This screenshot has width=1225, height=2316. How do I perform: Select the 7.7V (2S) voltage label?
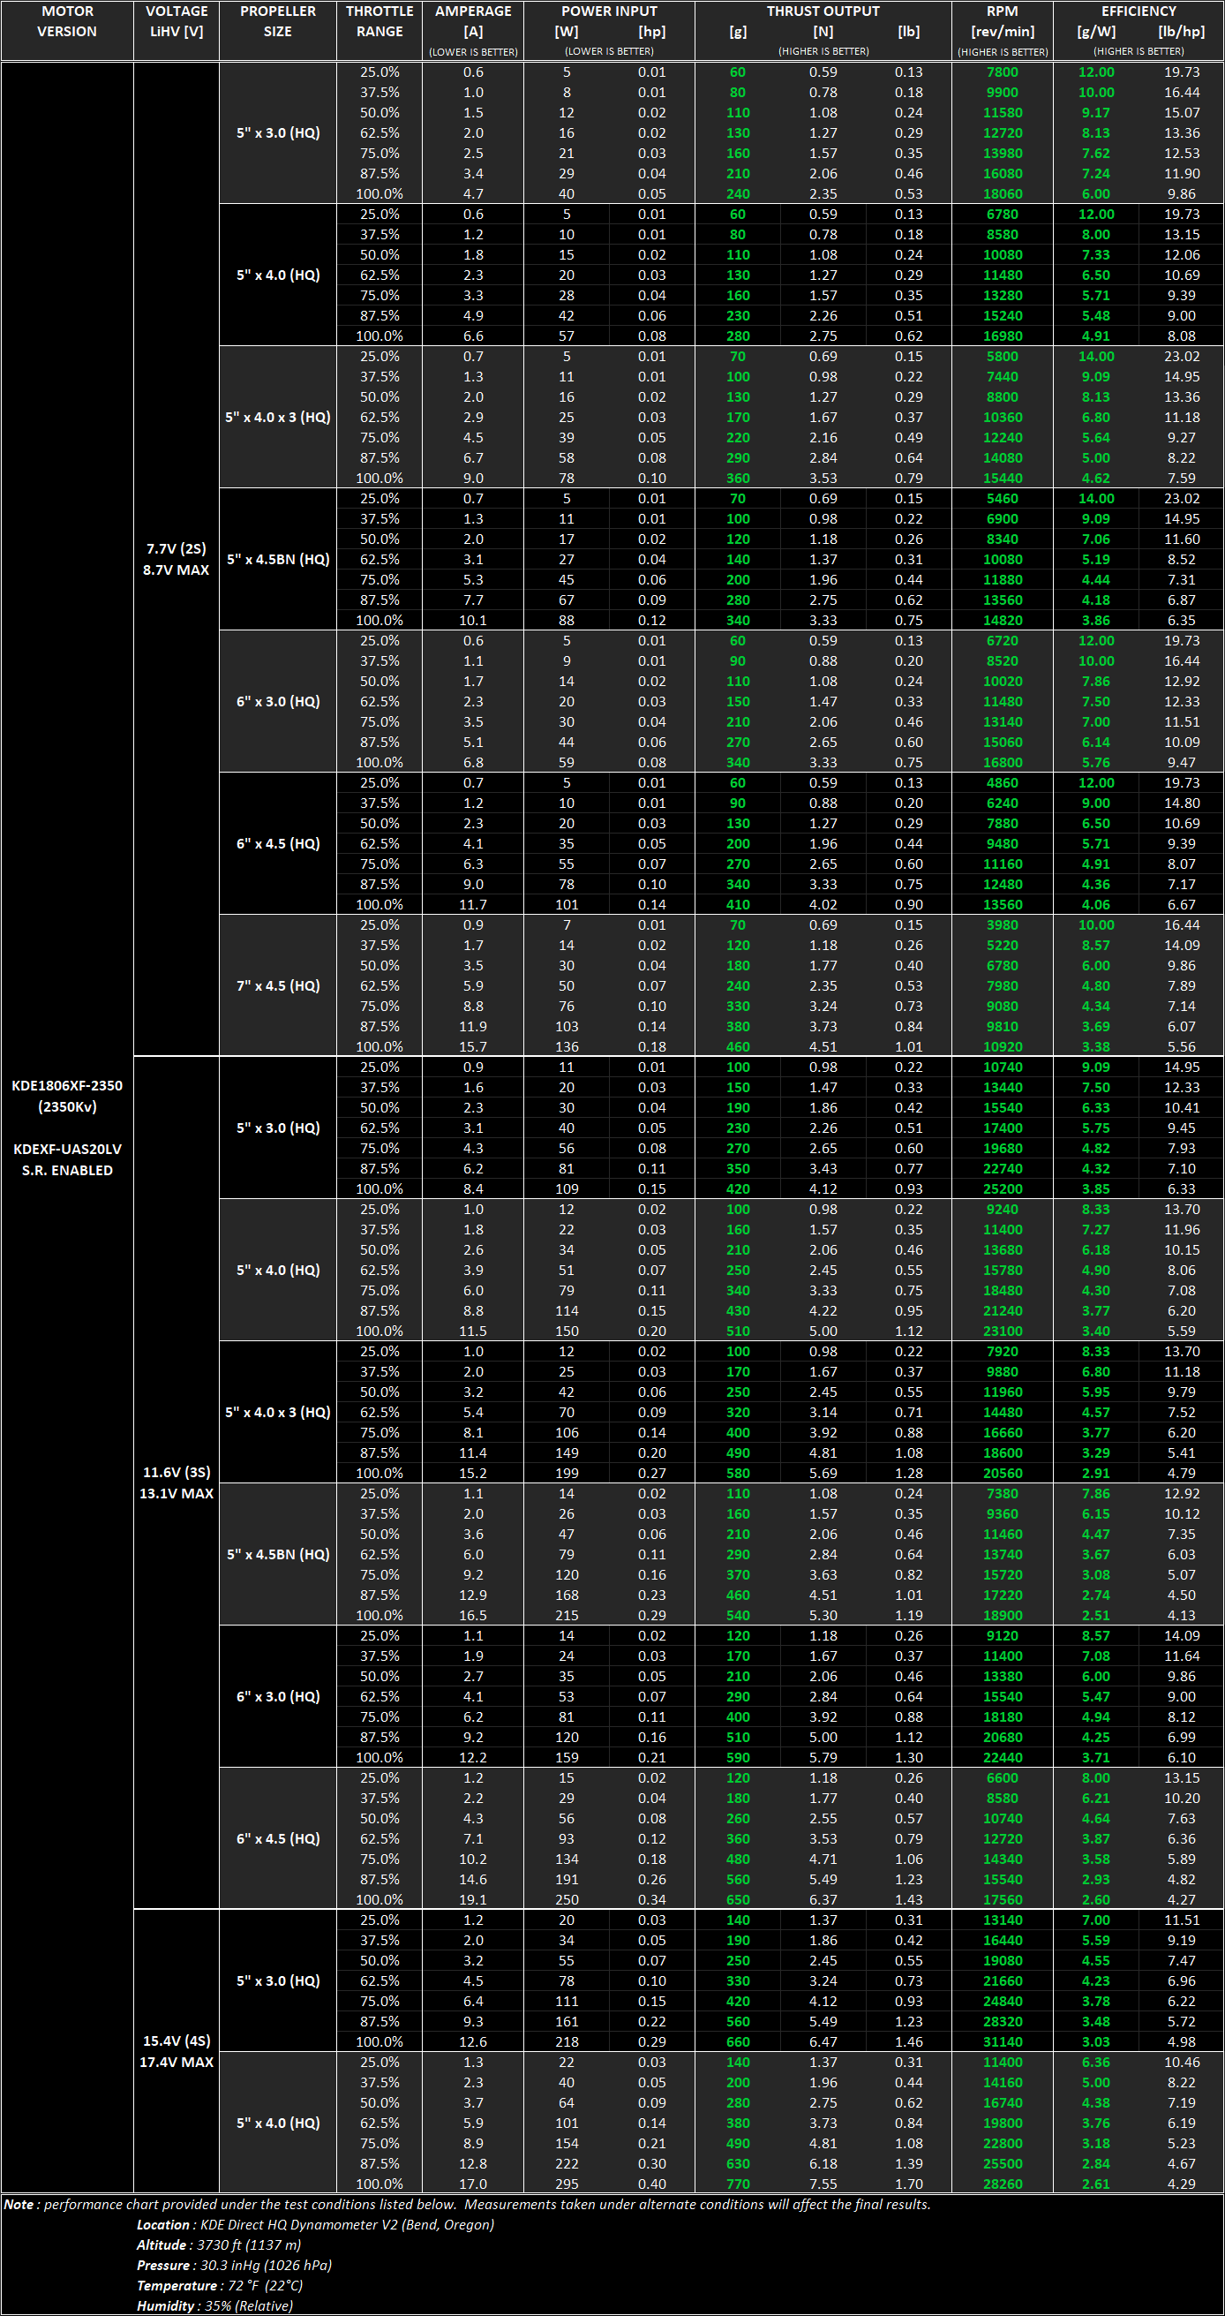click(177, 548)
